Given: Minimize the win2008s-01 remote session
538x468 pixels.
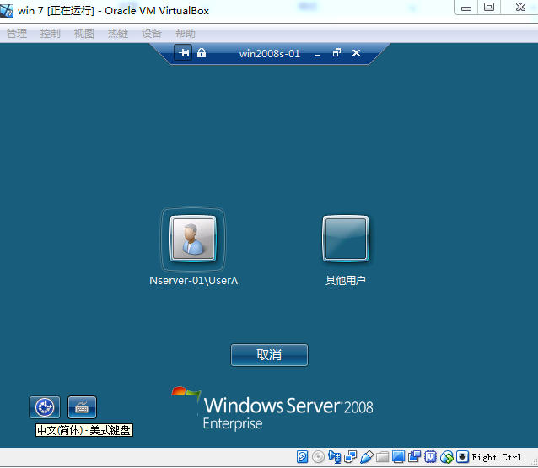Looking at the screenshot, I should click(317, 53).
